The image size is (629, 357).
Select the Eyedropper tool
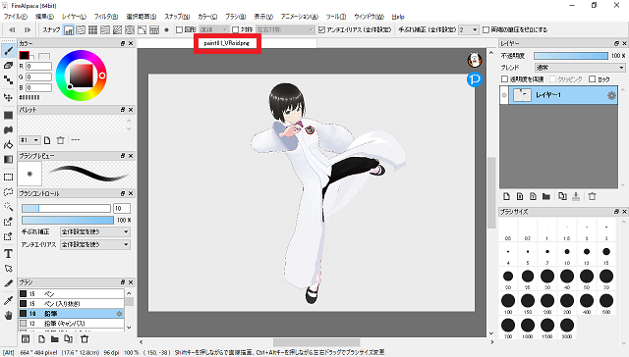8,300
